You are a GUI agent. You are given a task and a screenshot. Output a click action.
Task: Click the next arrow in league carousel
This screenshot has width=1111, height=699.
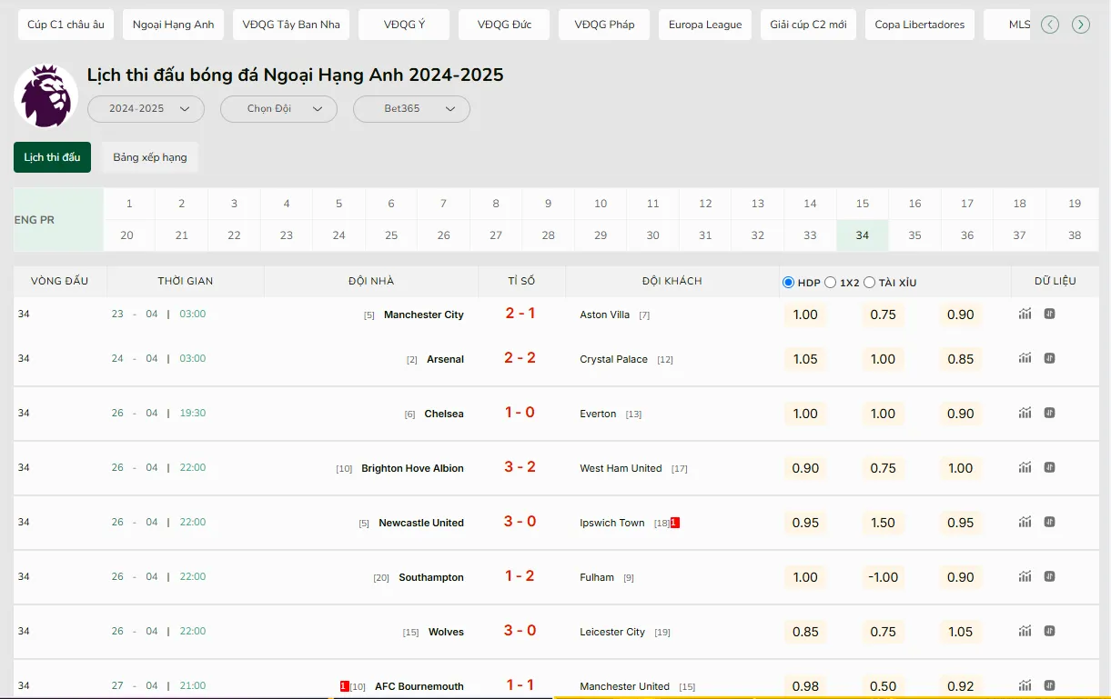pyautogui.click(x=1081, y=25)
